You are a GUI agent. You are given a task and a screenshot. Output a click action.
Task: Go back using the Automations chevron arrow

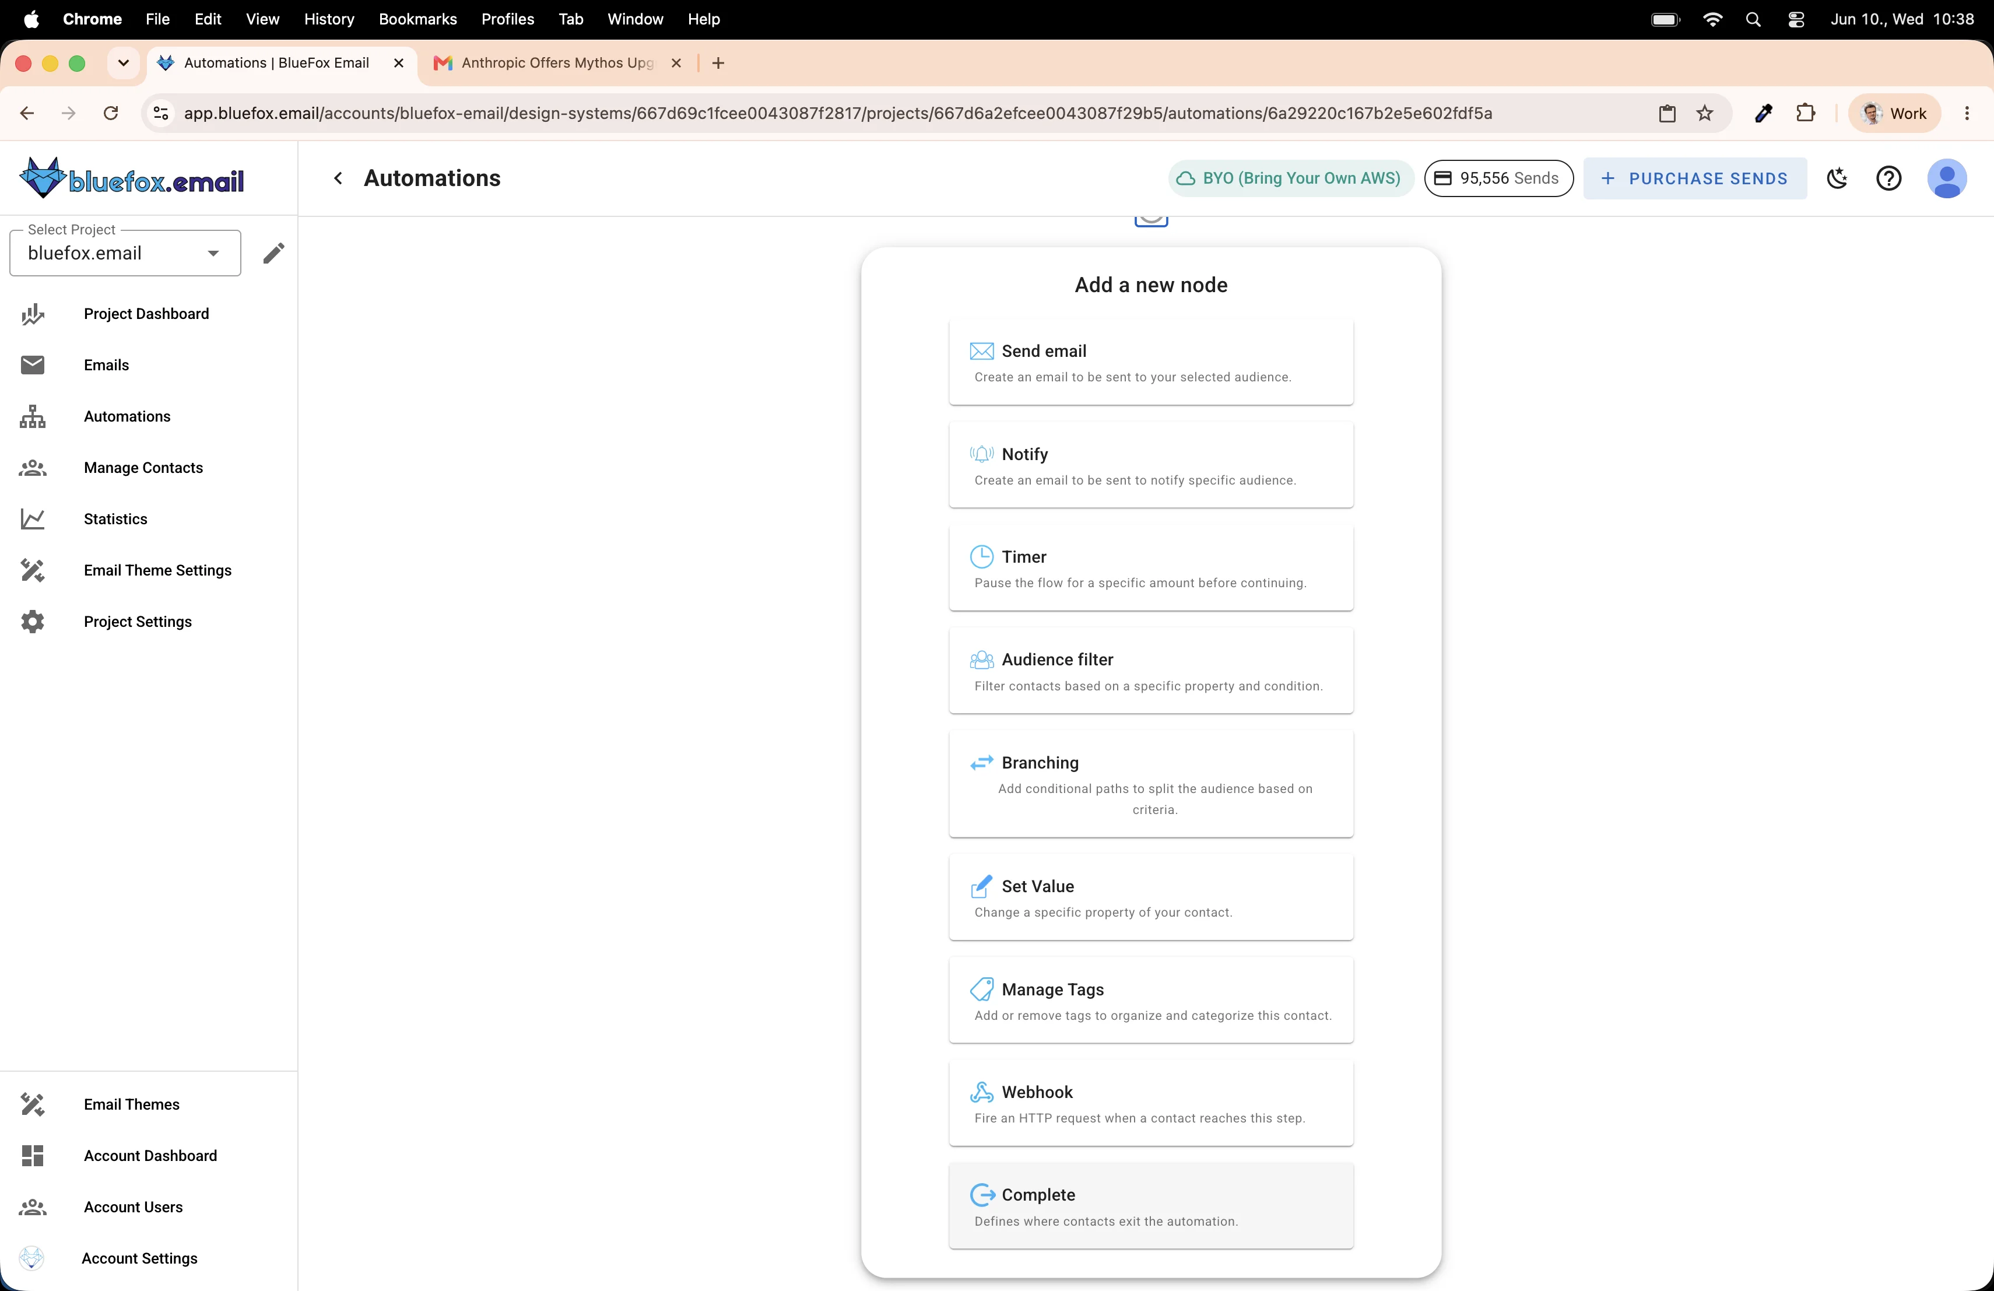pos(338,178)
